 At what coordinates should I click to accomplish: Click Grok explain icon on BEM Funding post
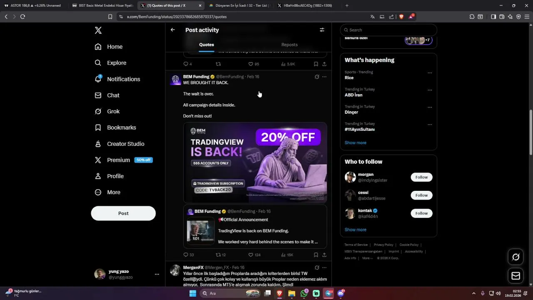pyautogui.click(x=317, y=77)
